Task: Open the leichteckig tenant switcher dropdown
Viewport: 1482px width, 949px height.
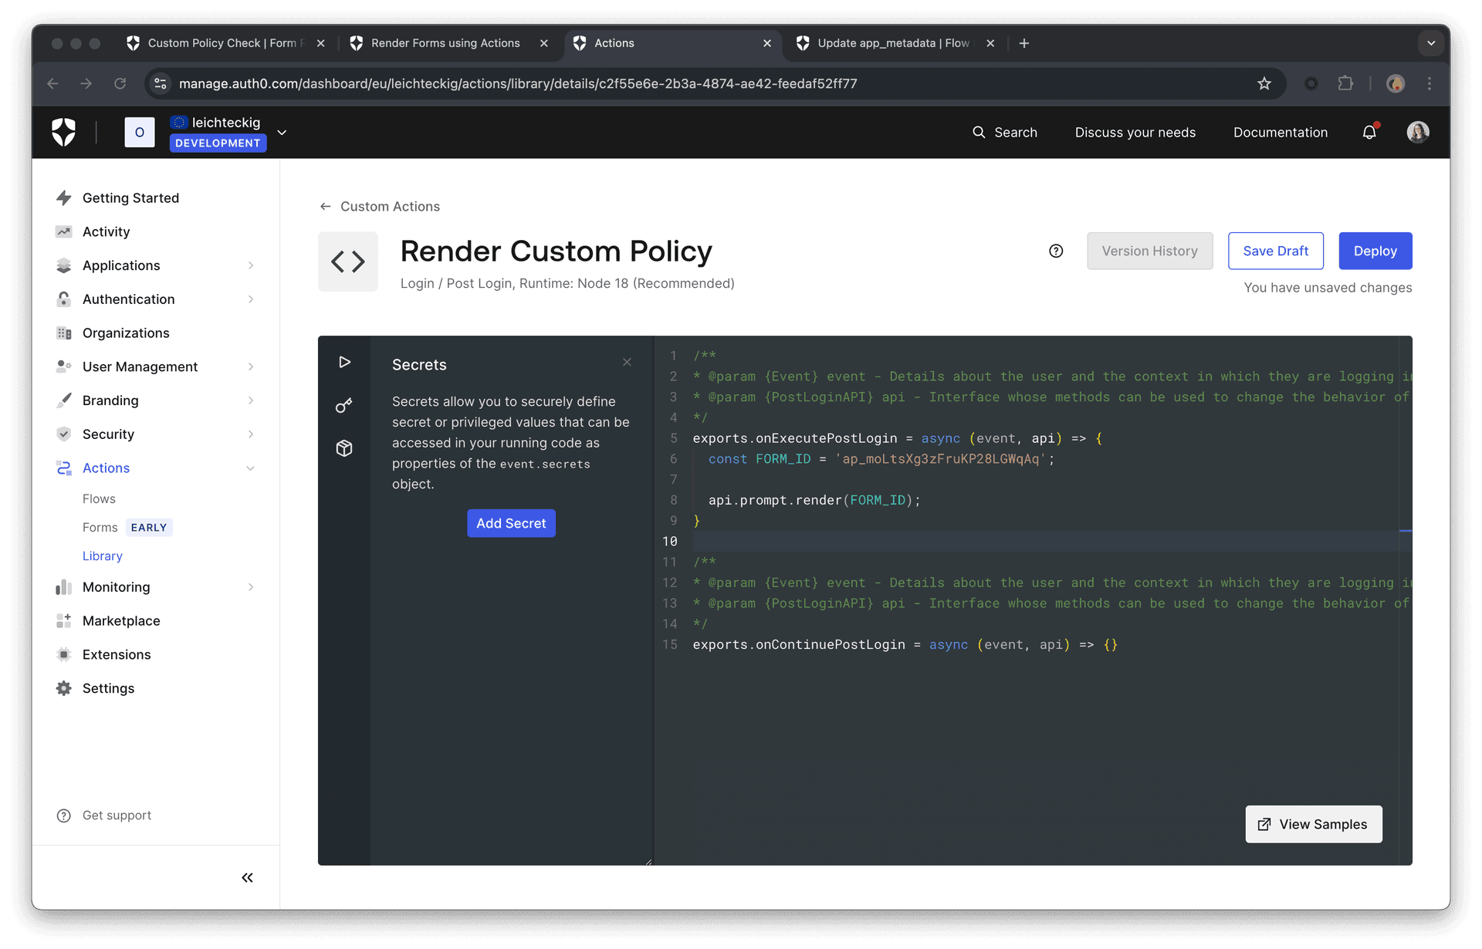Action: click(x=282, y=132)
